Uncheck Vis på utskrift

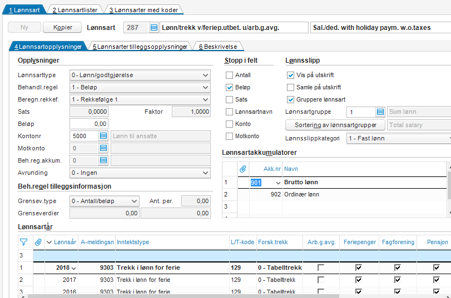[290, 75]
